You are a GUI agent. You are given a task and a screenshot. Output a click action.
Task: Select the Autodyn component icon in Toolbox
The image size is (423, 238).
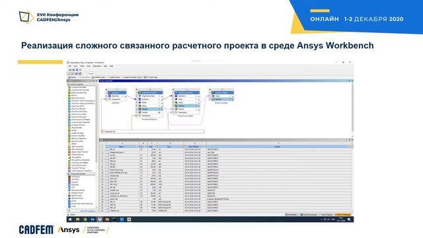[69, 182]
